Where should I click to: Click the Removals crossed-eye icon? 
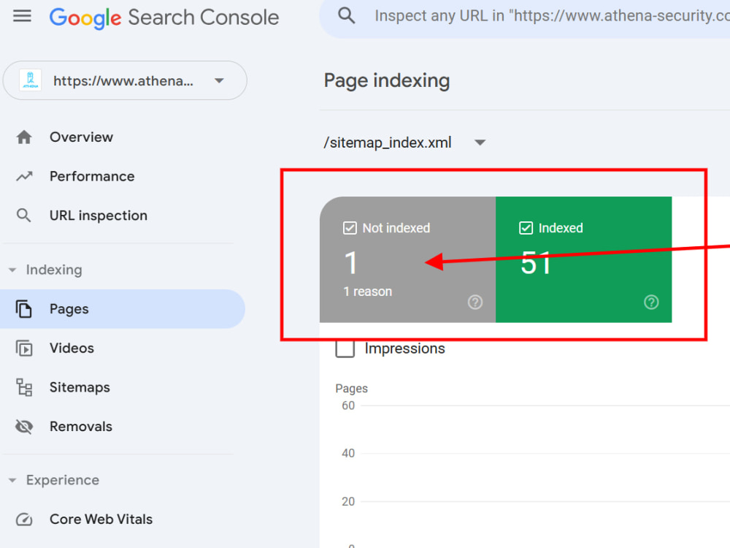pos(24,427)
